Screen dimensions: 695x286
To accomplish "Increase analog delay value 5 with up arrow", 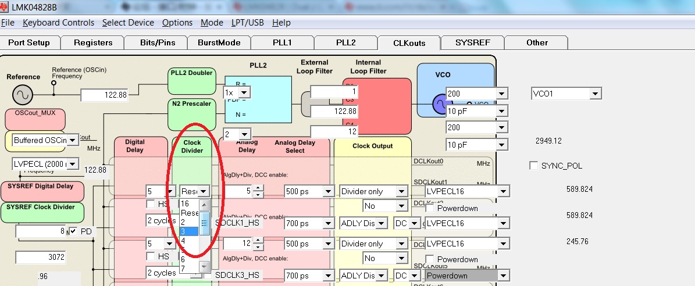I will 256,188.
